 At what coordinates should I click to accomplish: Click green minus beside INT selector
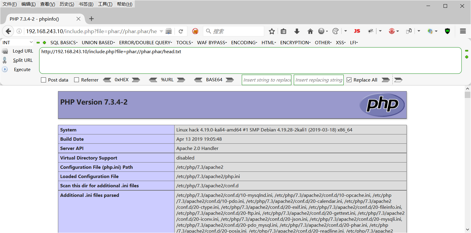(38, 42)
